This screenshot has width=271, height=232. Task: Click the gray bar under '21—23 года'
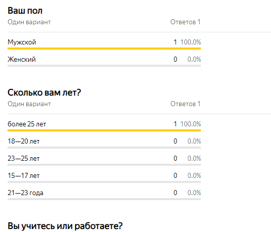104,199
